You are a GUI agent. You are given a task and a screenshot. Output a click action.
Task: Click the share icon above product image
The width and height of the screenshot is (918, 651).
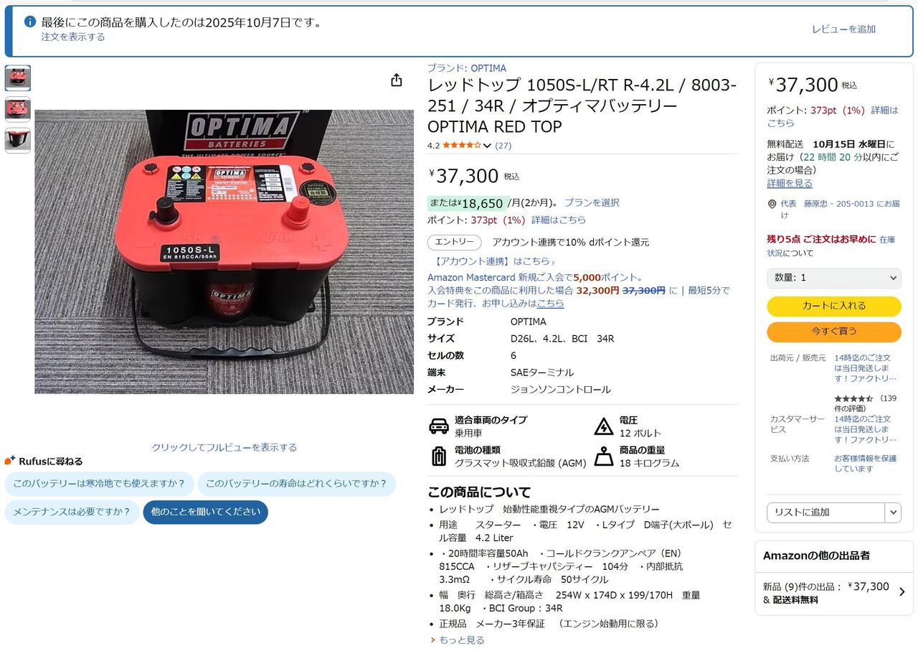click(397, 80)
